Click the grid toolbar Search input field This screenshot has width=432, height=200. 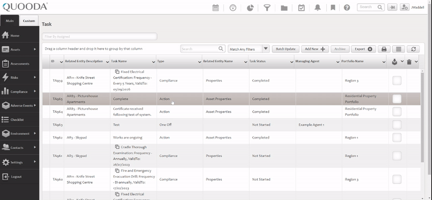[x=199, y=49]
